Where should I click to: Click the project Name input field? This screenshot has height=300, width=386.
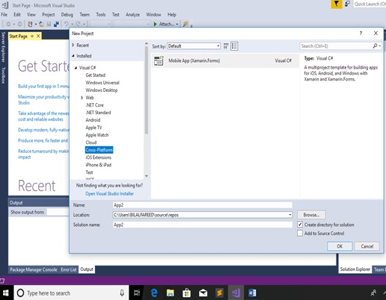point(203,205)
